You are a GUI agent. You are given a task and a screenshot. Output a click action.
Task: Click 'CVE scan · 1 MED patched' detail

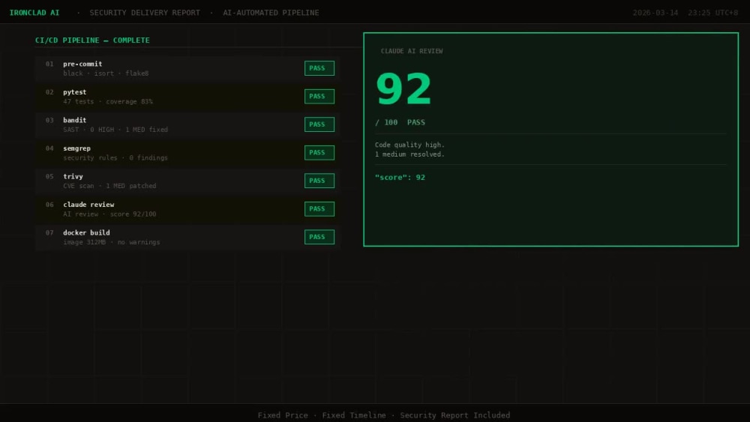[109, 186]
